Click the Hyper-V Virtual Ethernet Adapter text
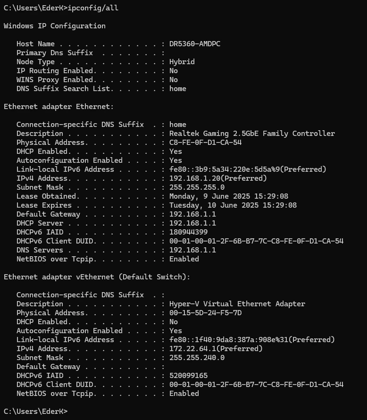 pyautogui.click(x=237, y=304)
